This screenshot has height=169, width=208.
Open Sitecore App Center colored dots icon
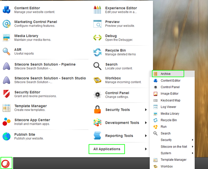[6, 122]
